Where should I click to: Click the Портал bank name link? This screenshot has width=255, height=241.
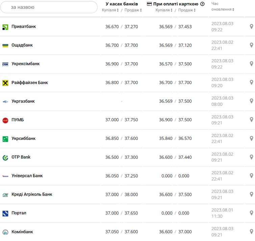tap(19, 213)
